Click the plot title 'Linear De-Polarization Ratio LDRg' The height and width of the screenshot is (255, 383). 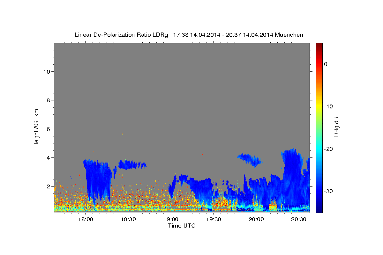[x=121, y=35]
